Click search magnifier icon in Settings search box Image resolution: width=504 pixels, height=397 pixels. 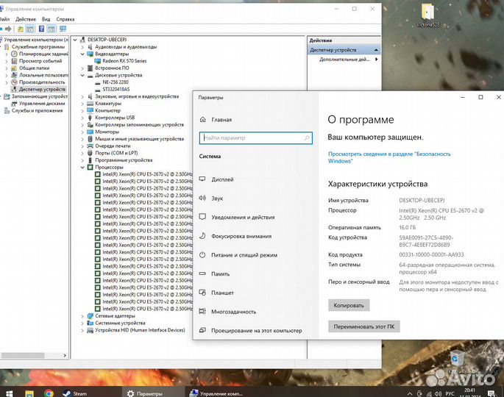click(307, 137)
